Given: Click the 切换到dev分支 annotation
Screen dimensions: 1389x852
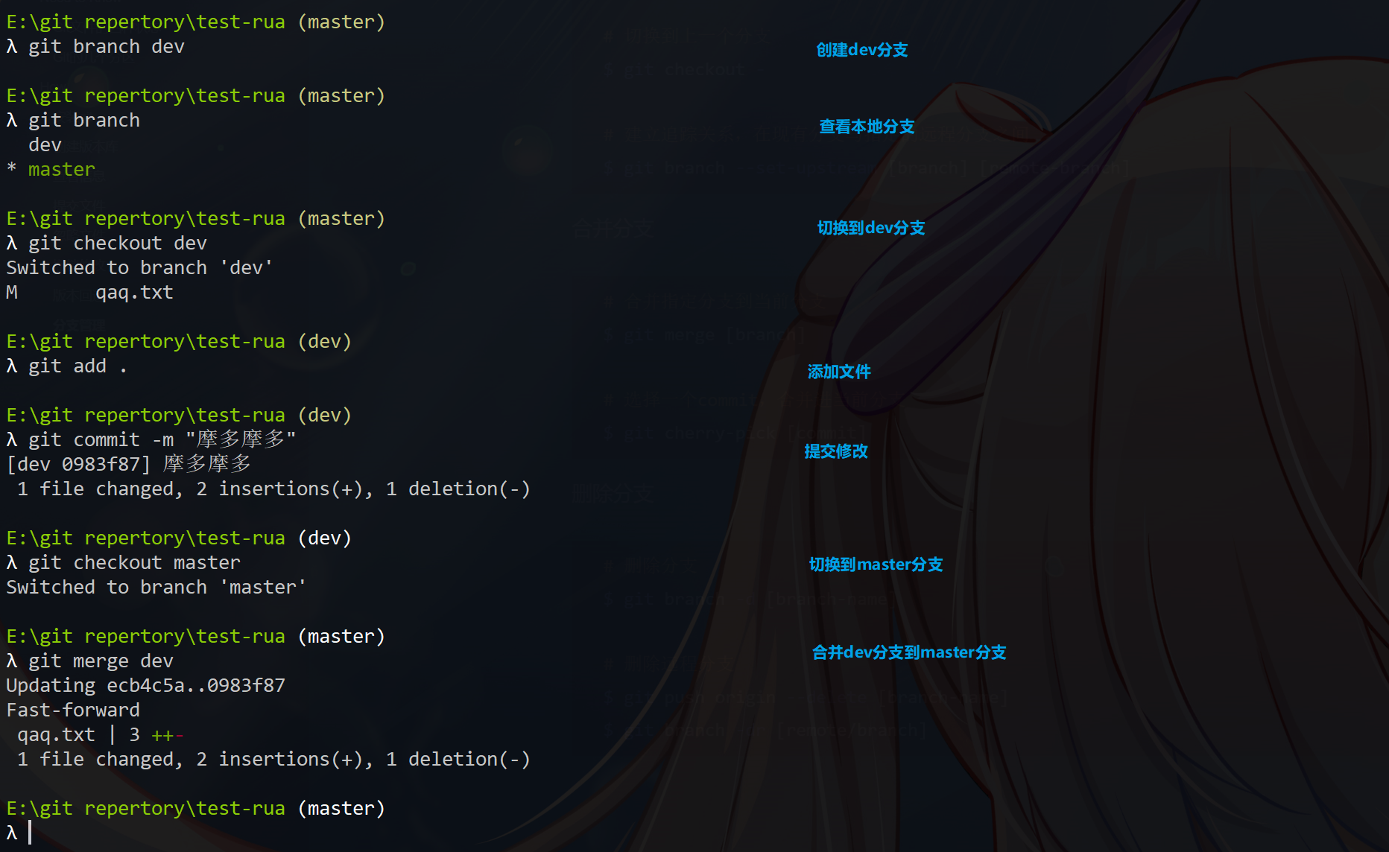Looking at the screenshot, I should click(x=871, y=228).
